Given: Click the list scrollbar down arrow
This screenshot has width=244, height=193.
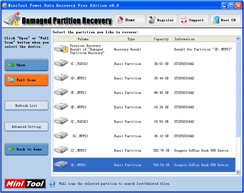Looking at the screenshot, I should point(238,172).
